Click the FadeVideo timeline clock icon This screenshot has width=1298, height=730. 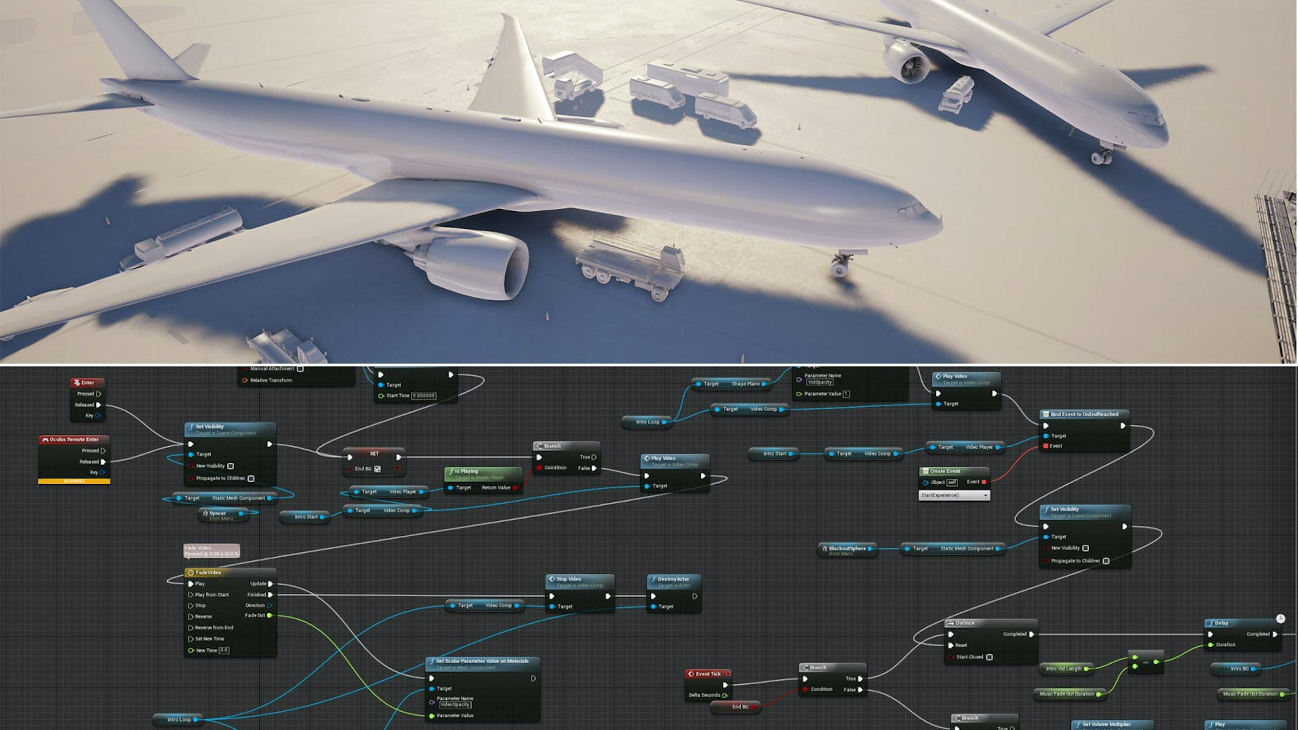point(191,573)
